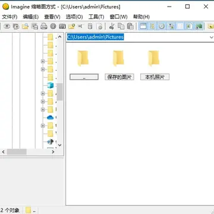Open the 编辑(E) menu

click(x=31, y=17)
